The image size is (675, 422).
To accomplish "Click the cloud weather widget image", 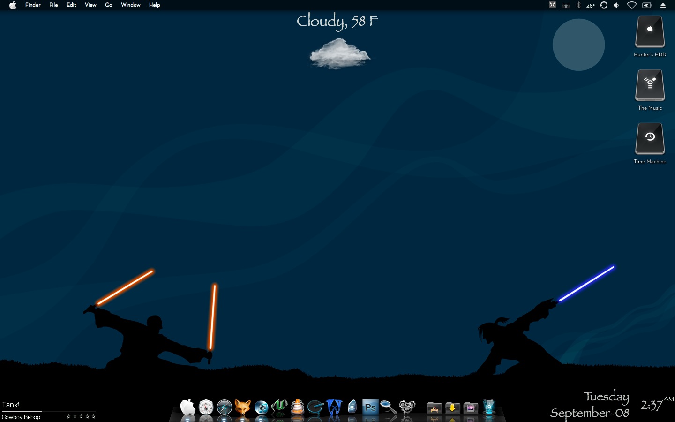I will tap(340, 53).
